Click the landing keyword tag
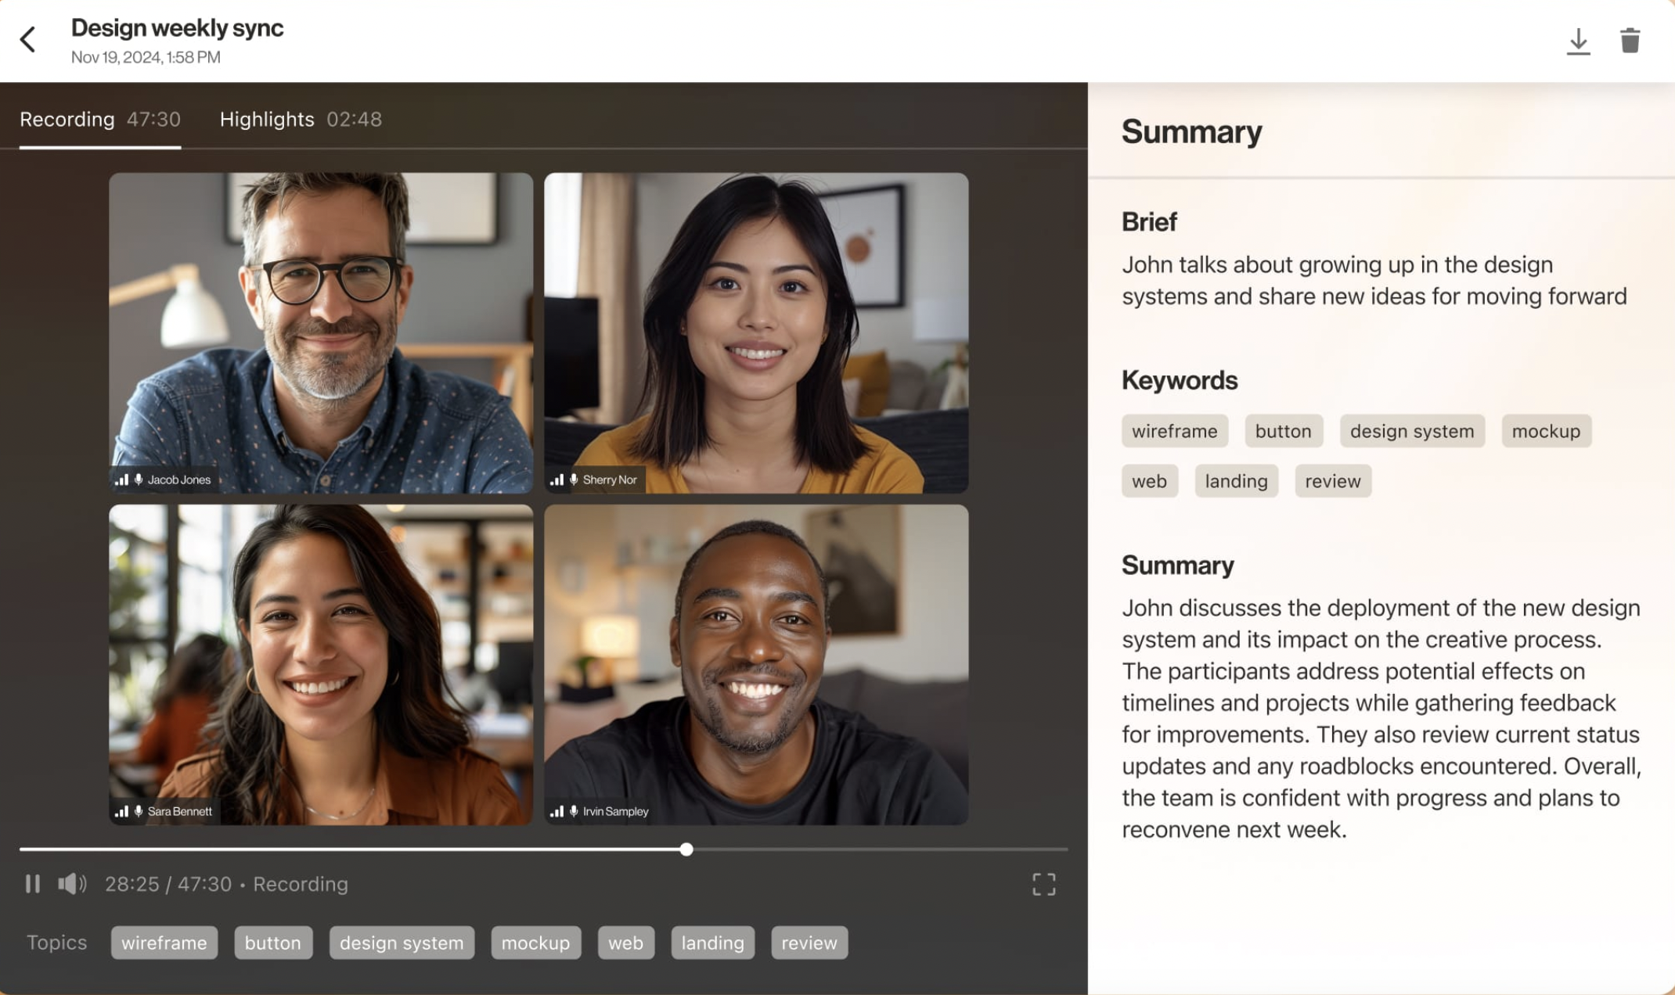Viewport: 1675px width, 995px height. [x=1235, y=481]
